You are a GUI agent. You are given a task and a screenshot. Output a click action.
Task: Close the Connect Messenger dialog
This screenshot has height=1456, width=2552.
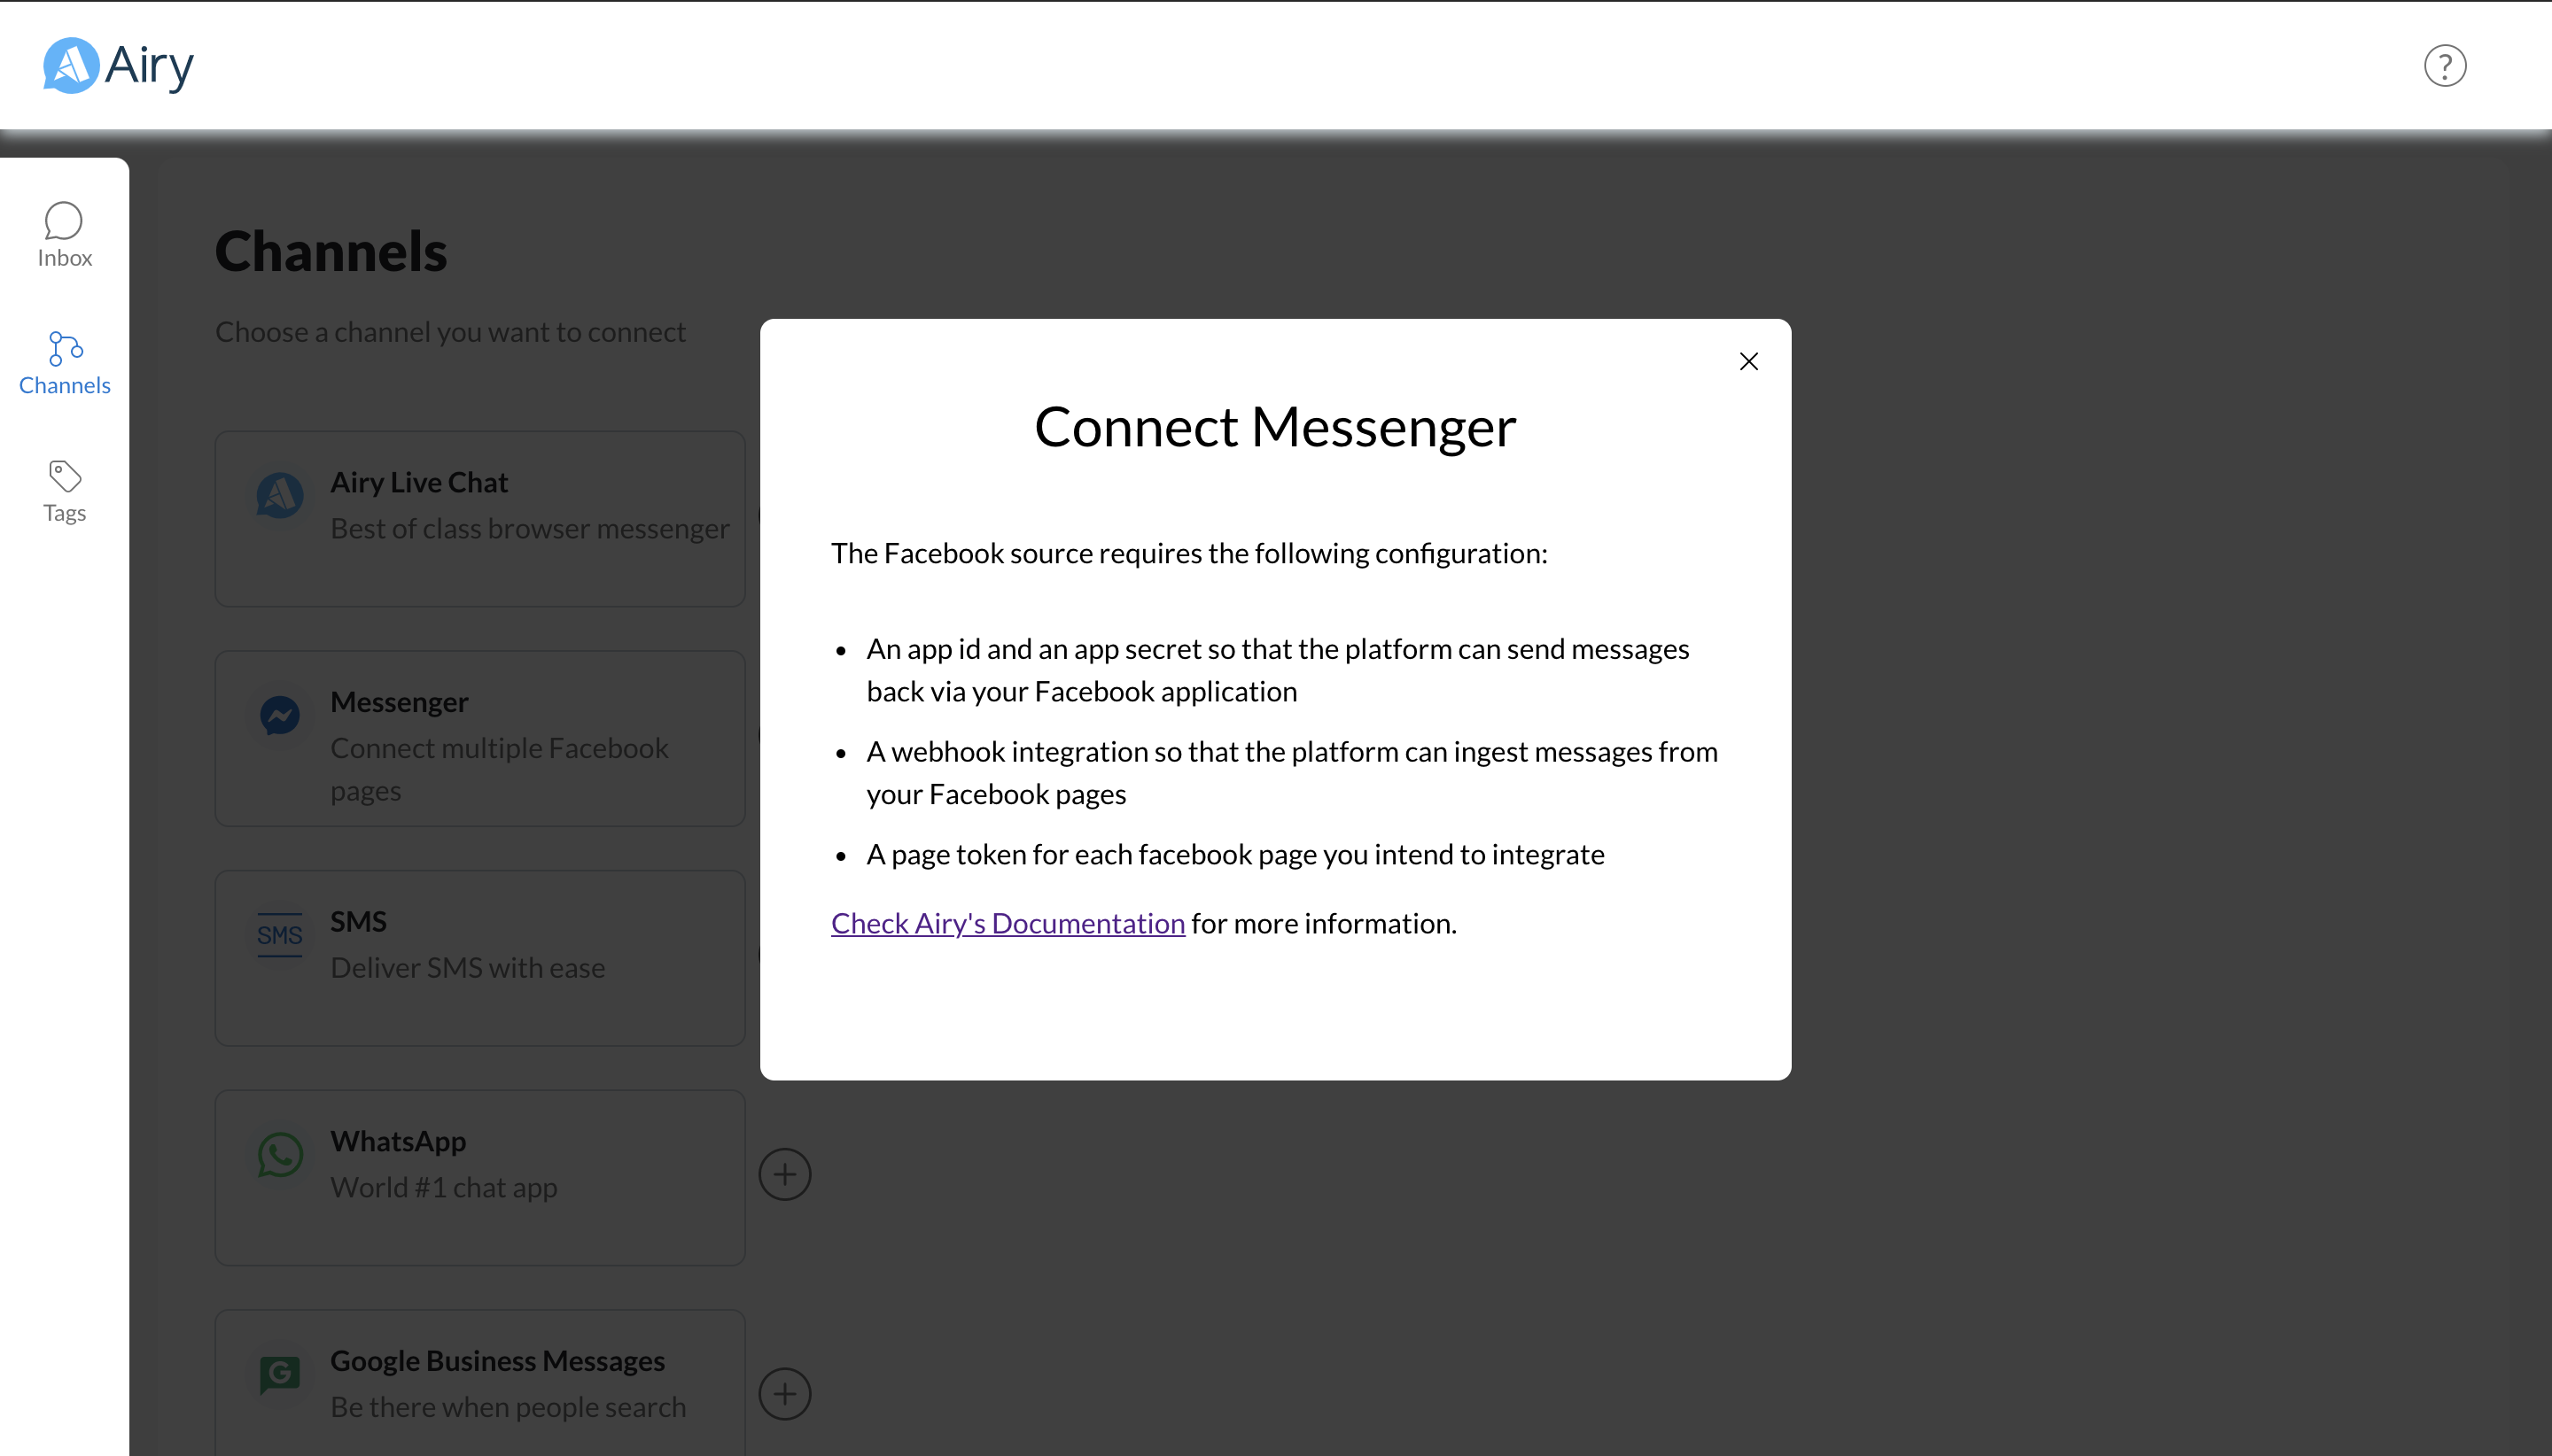(x=1747, y=361)
